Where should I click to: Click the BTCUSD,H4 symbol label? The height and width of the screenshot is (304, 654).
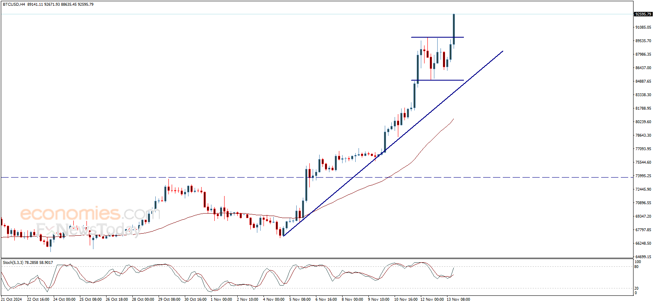(14, 5)
